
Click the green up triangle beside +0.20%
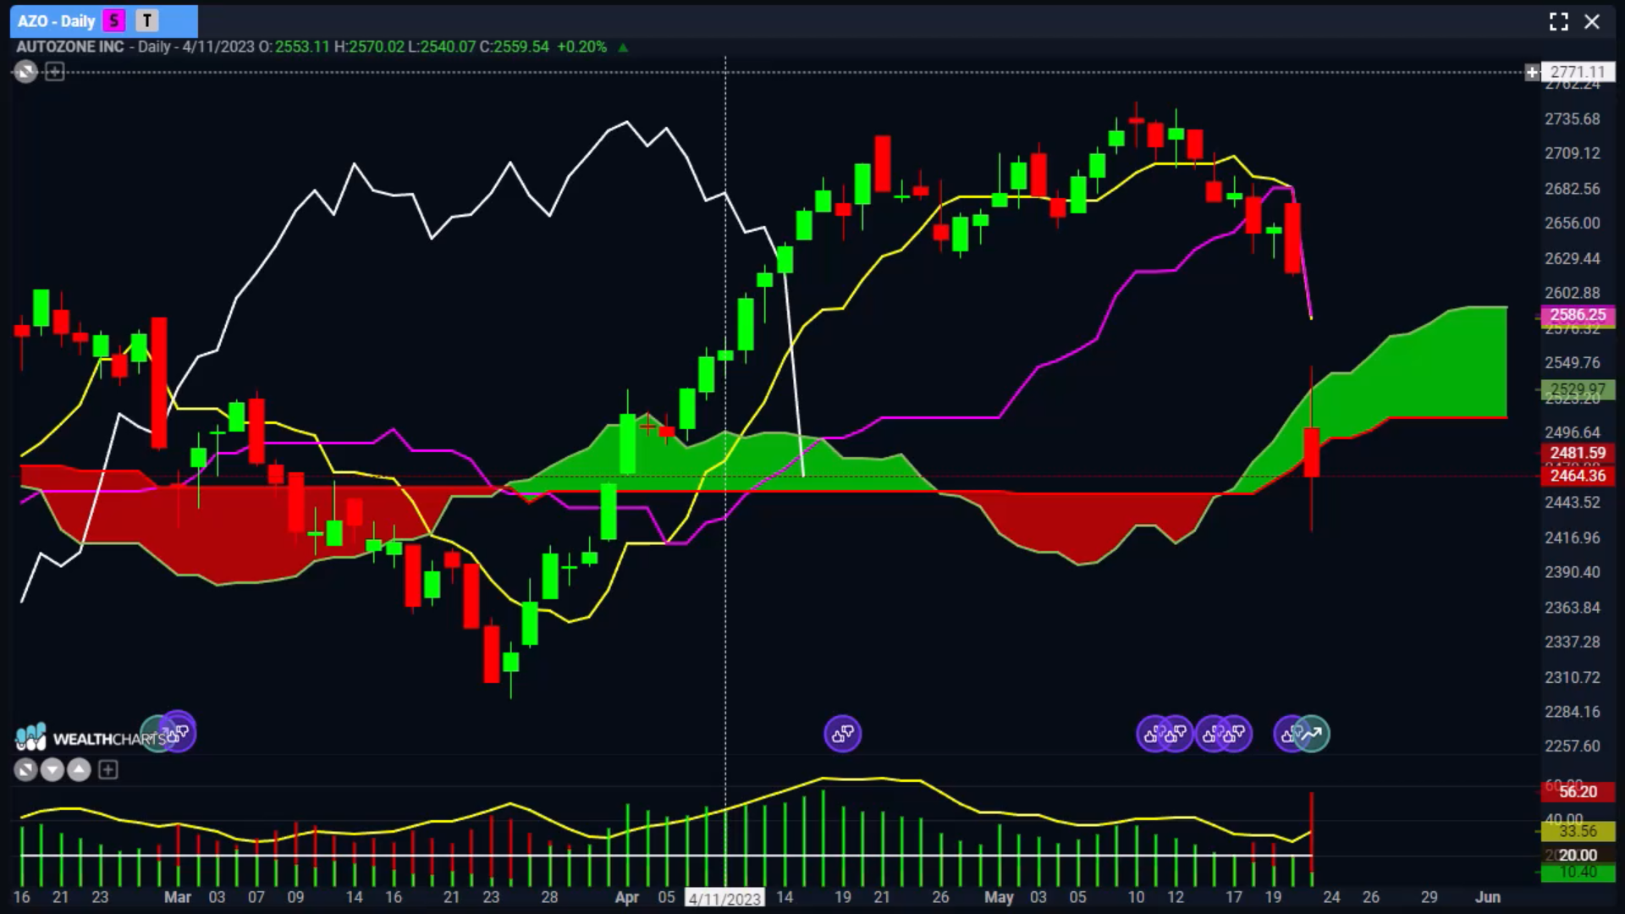tap(623, 47)
